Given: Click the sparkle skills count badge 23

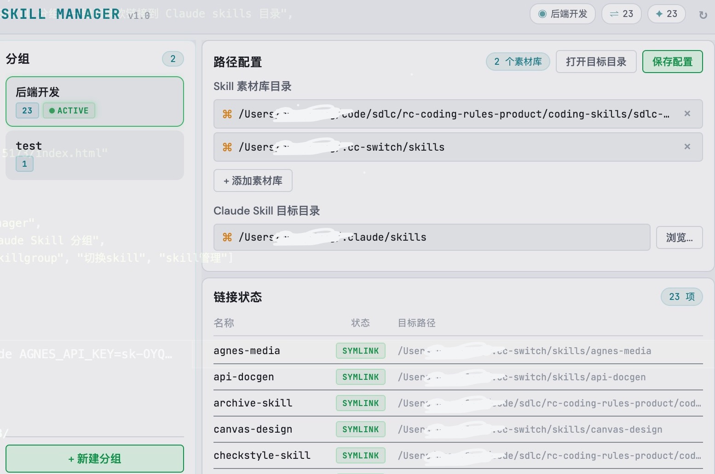Looking at the screenshot, I should (666, 14).
